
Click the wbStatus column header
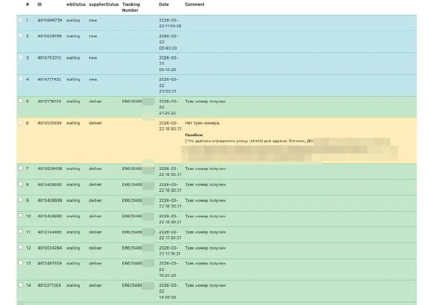[x=76, y=4]
